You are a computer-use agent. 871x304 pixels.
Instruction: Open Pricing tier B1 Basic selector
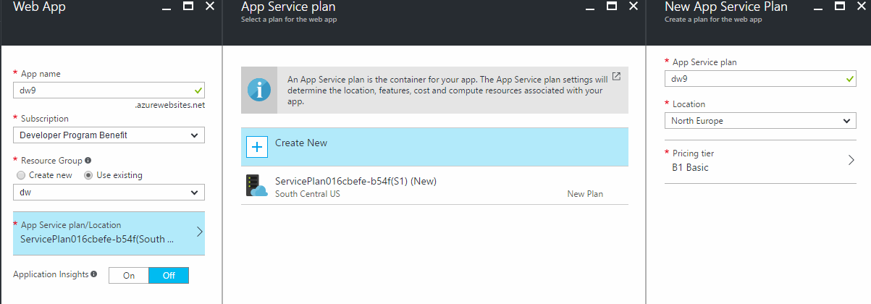pyautogui.click(x=760, y=161)
